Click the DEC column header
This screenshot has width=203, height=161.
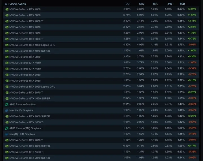tap(156, 4)
